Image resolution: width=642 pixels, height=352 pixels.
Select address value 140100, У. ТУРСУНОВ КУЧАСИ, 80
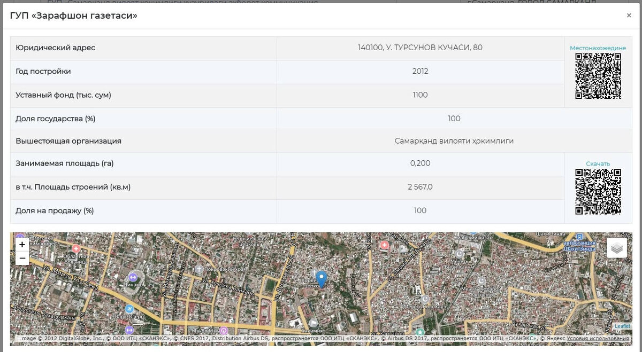pyautogui.click(x=420, y=48)
